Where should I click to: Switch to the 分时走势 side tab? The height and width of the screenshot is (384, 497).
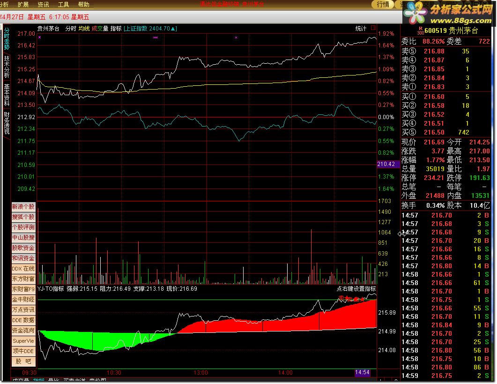coord(7,39)
